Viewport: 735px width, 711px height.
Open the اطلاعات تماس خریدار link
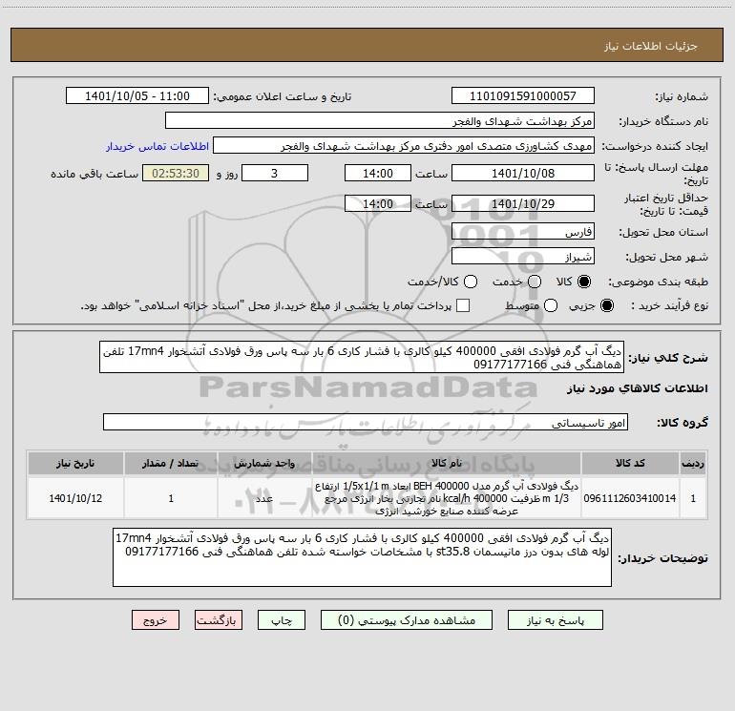coord(157,146)
